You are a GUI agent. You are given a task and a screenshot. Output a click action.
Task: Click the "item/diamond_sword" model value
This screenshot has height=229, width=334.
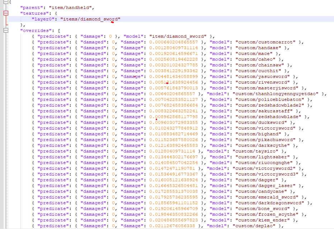[178, 36]
